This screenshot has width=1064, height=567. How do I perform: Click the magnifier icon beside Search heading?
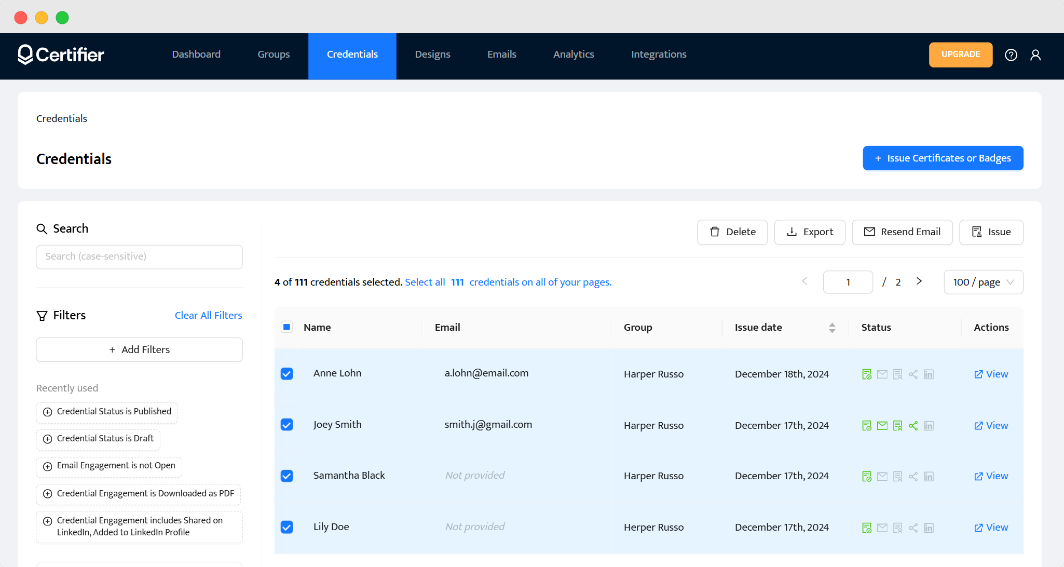click(42, 229)
